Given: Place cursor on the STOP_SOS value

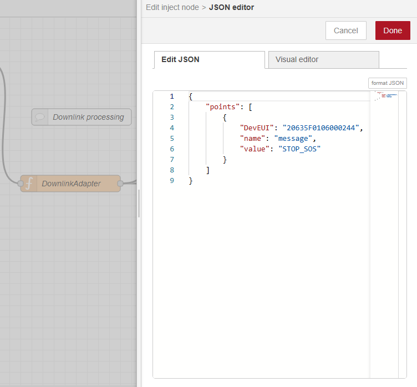Looking at the screenshot, I should (x=299, y=149).
